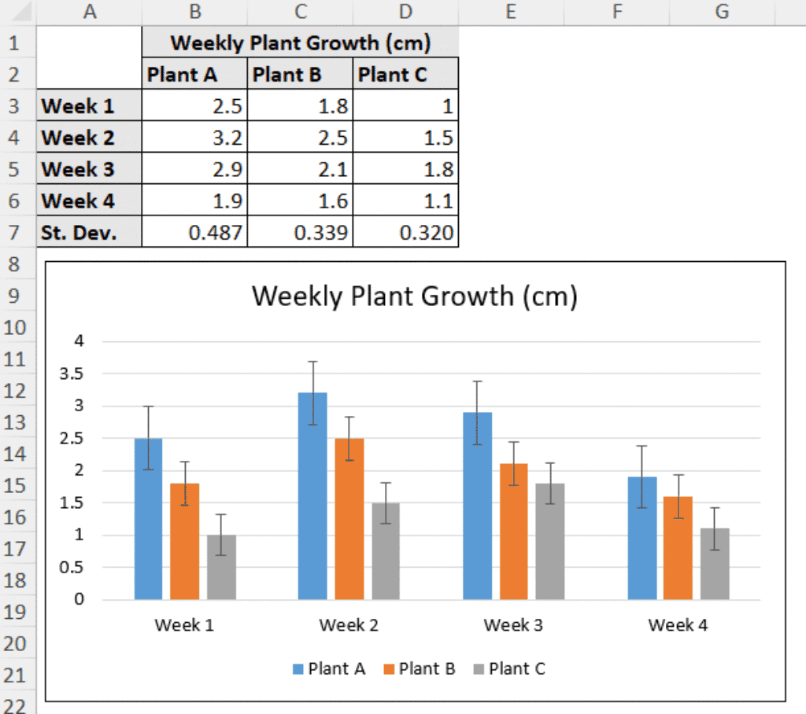806x714 pixels.
Task: Select column B header
Action: click(x=194, y=11)
